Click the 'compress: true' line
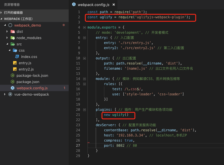 (x=119, y=140)
